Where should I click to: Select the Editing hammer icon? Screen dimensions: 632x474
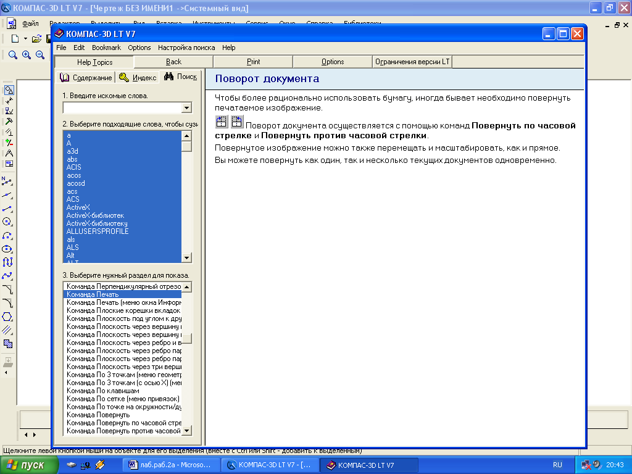pos(9,122)
